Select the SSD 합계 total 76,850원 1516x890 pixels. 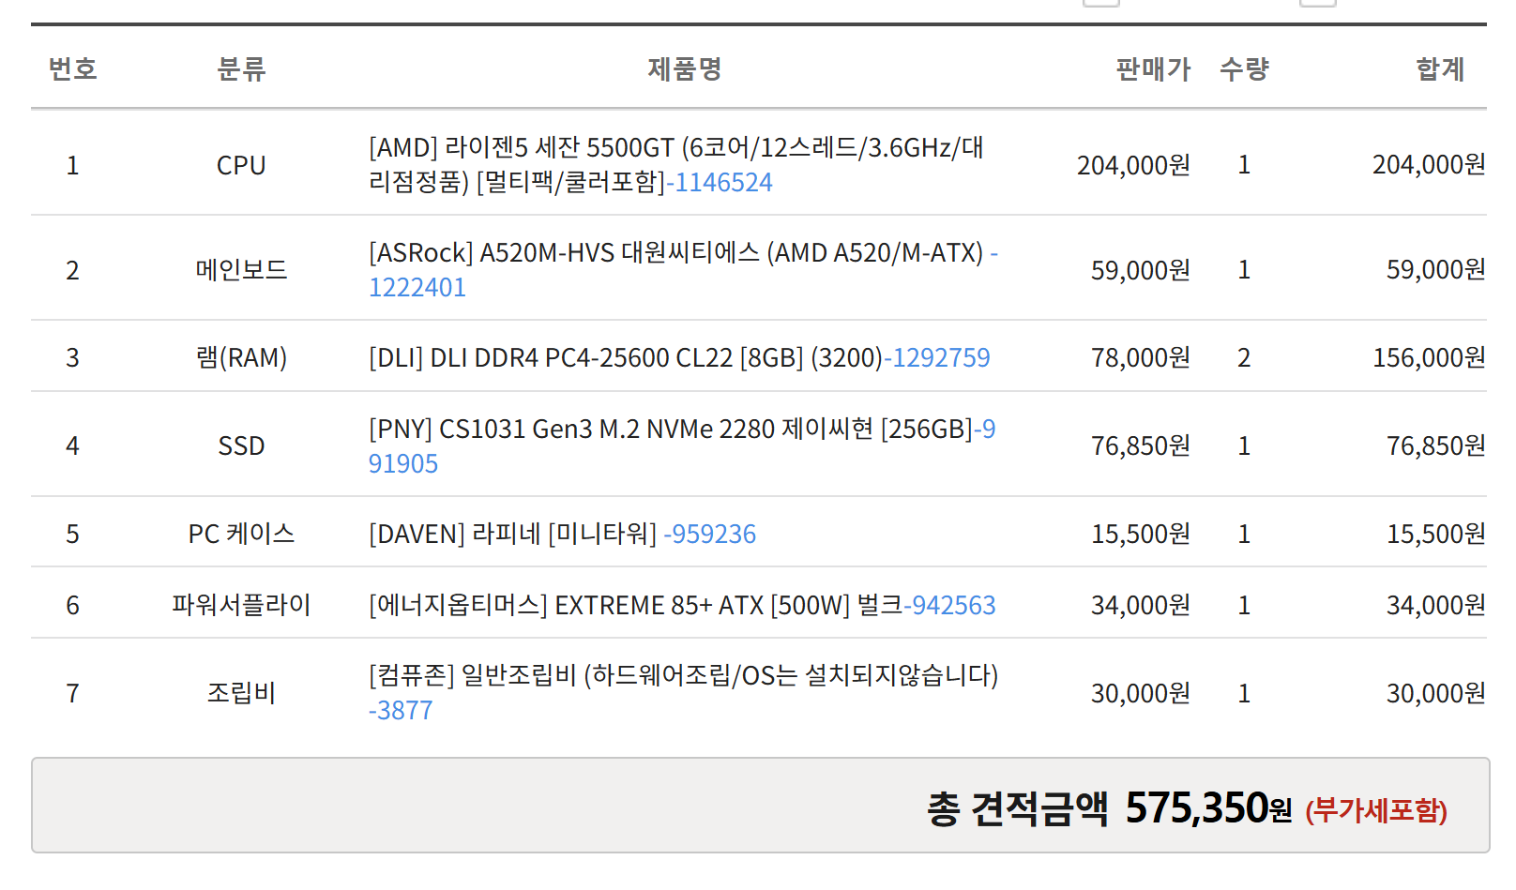coord(1436,445)
